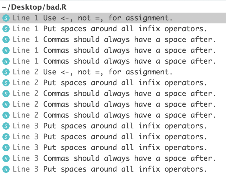Select the ~/Desktop/bad.R file header
This screenshot has height=180, width=226.
(x=34, y=7)
